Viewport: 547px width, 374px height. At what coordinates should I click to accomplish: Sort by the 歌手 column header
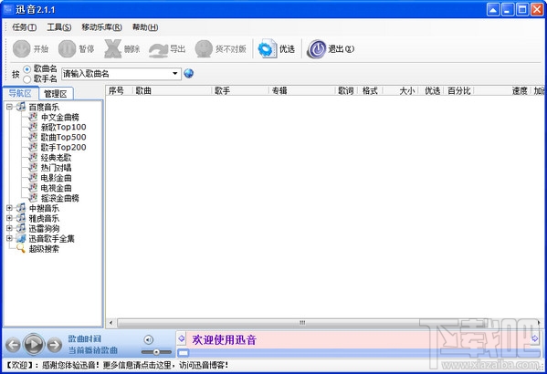click(x=240, y=90)
